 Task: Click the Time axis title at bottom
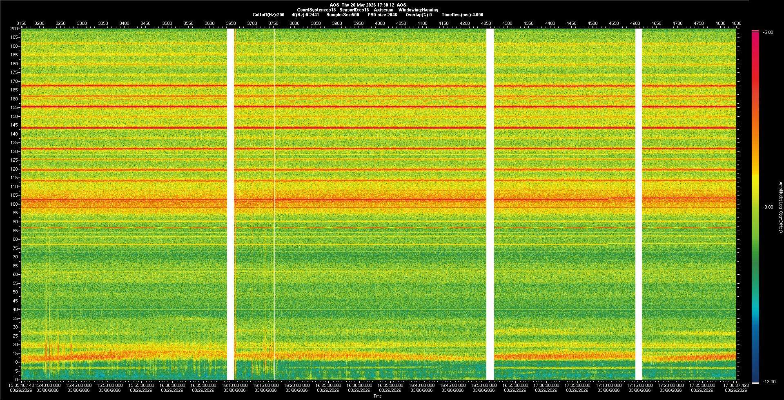[377, 396]
